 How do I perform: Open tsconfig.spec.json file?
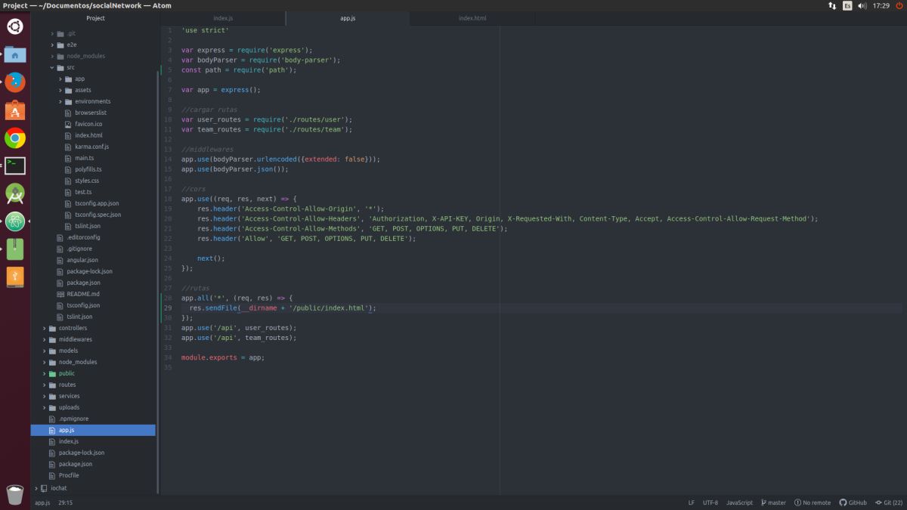tap(98, 215)
